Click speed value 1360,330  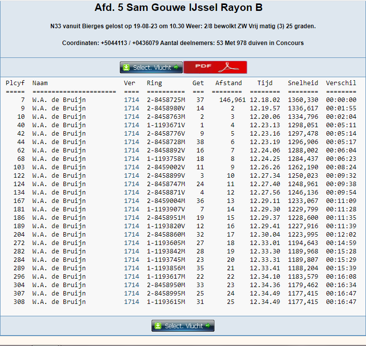point(303,100)
